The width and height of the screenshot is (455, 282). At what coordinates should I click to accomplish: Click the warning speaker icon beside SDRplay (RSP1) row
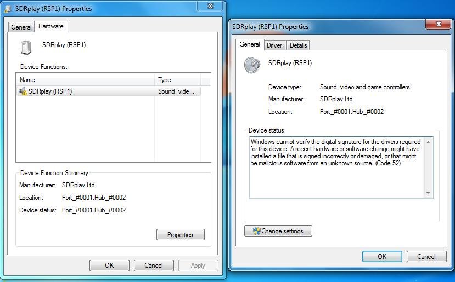(x=23, y=91)
